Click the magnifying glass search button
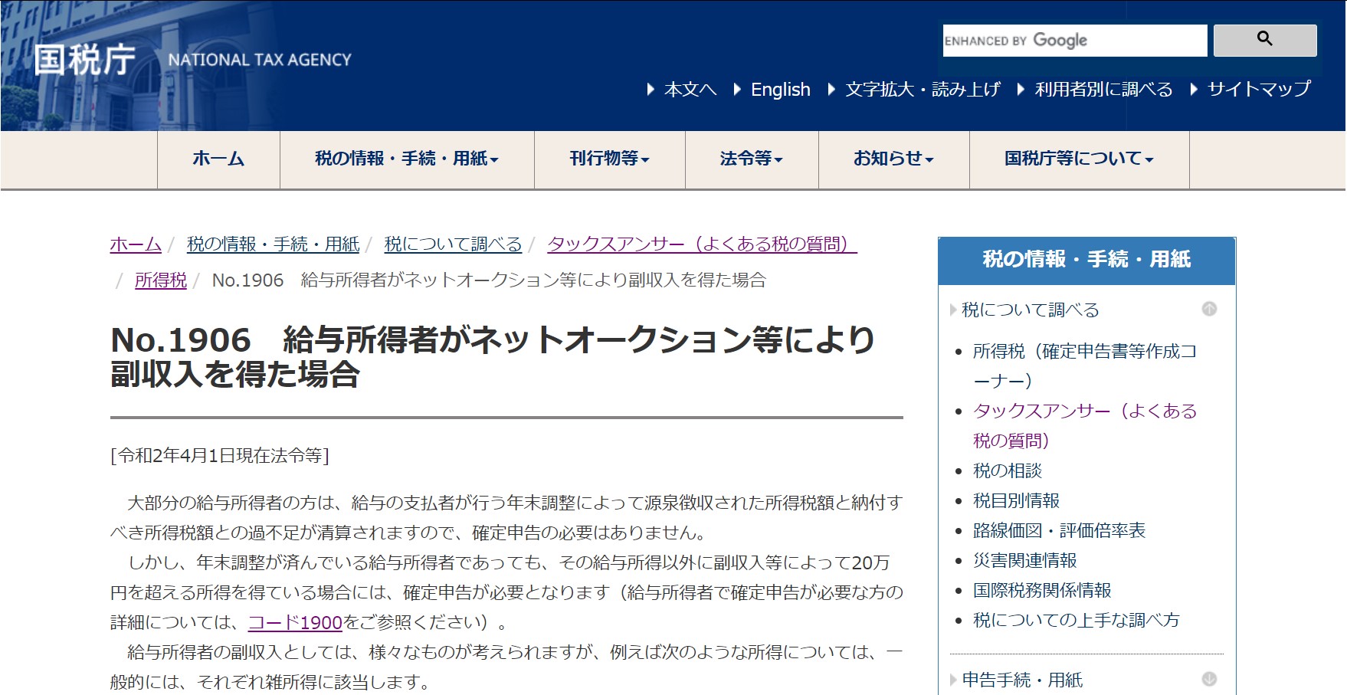 pos(1264,40)
